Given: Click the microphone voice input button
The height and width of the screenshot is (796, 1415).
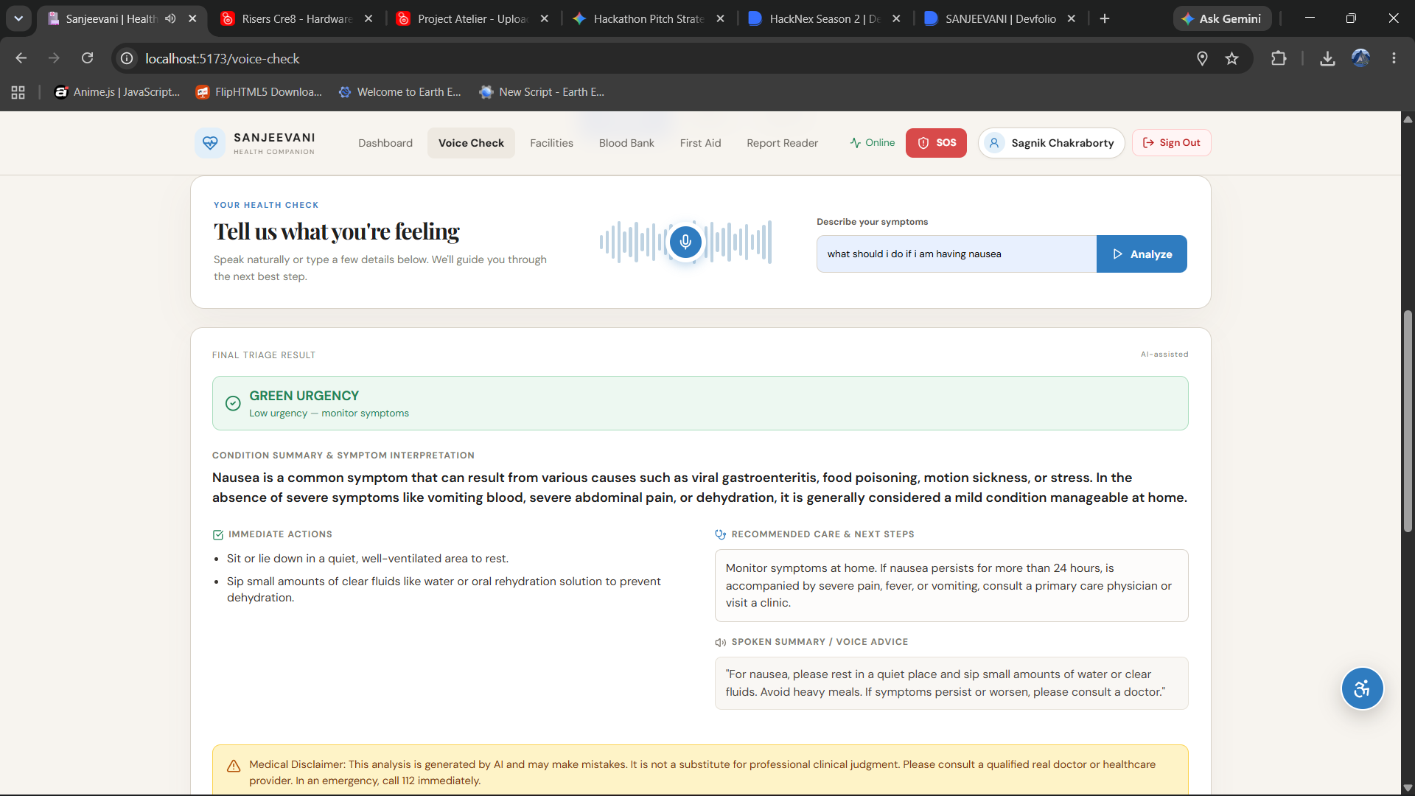Looking at the screenshot, I should click(x=685, y=242).
